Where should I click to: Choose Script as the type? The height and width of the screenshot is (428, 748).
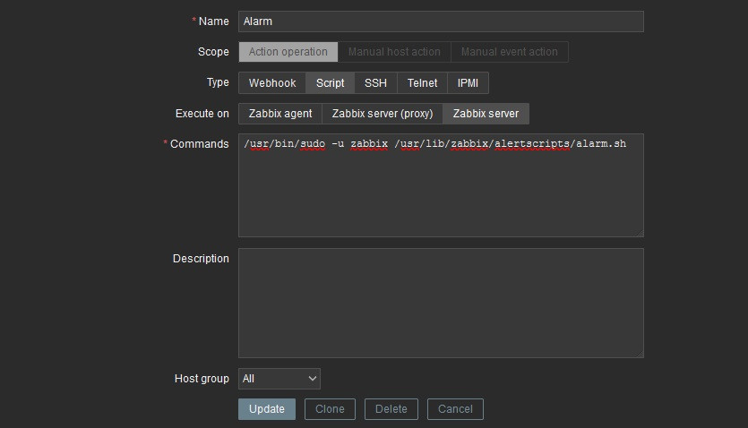pos(331,83)
